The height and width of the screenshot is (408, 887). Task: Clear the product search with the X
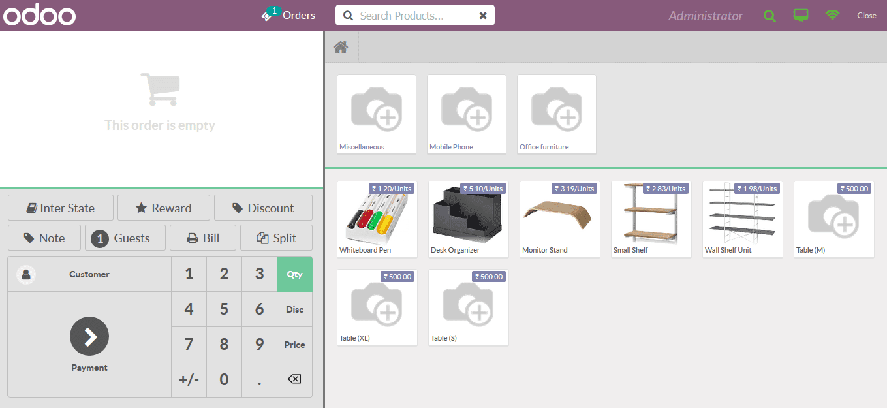pos(482,14)
